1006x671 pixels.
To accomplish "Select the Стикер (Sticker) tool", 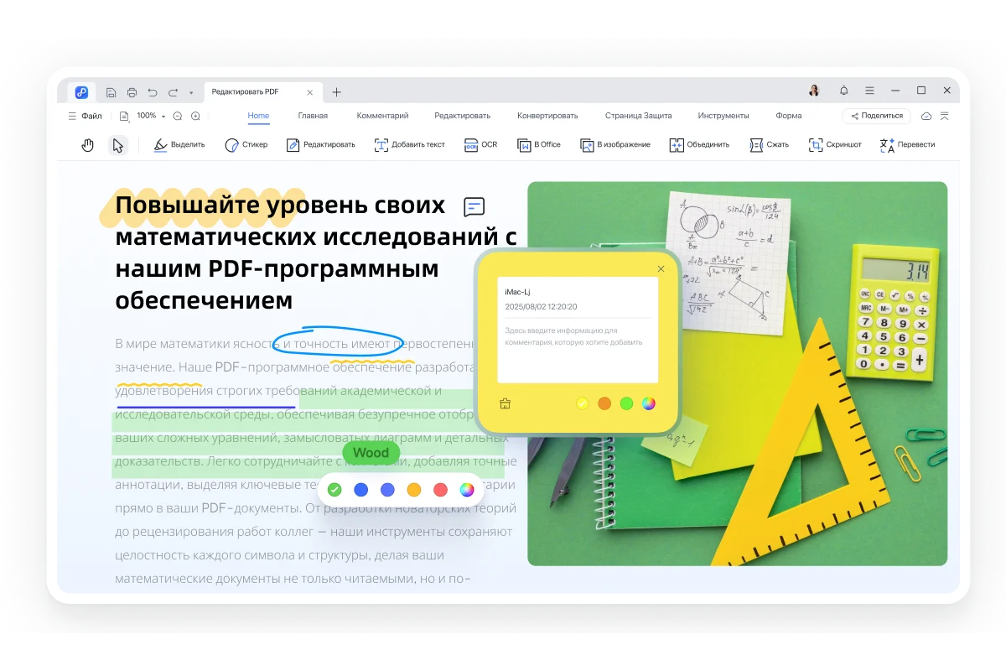I will 247,144.
